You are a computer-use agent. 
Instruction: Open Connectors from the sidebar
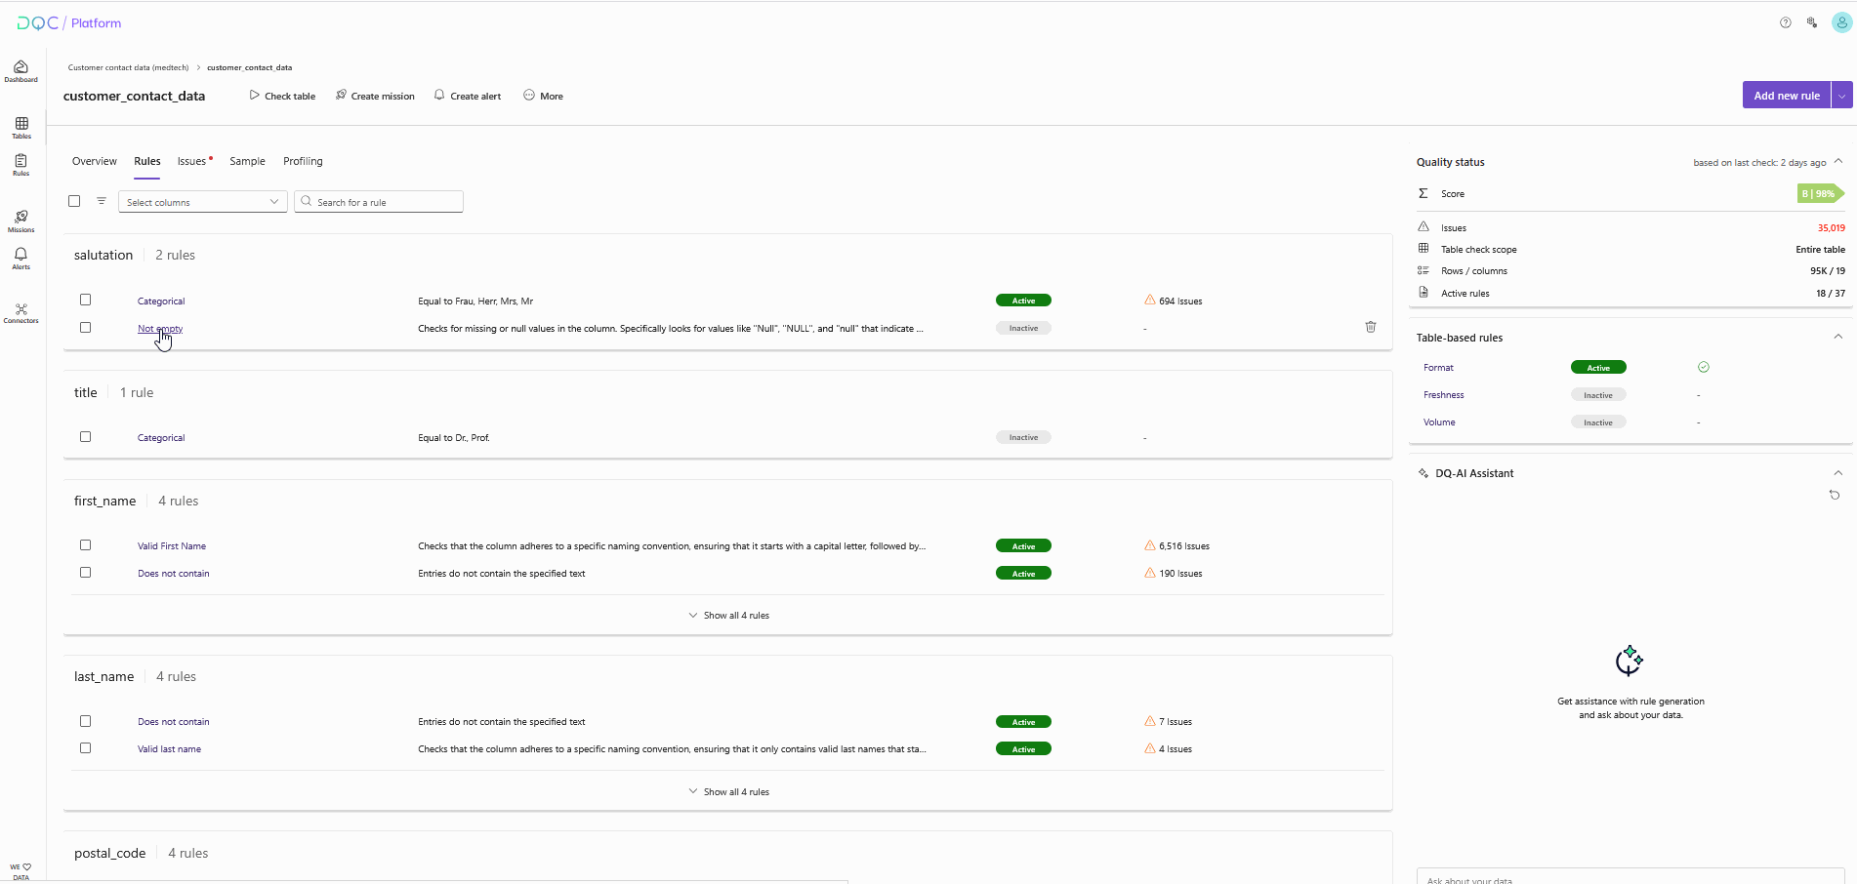click(21, 312)
